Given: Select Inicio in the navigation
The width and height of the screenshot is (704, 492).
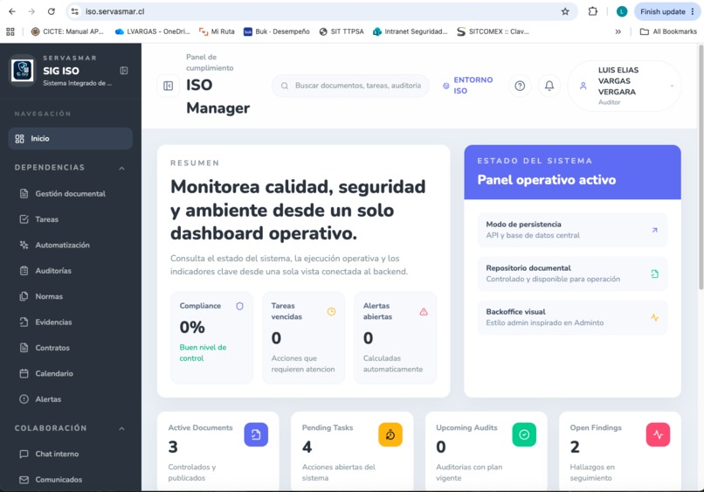Looking at the screenshot, I should pyautogui.click(x=71, y=138).
